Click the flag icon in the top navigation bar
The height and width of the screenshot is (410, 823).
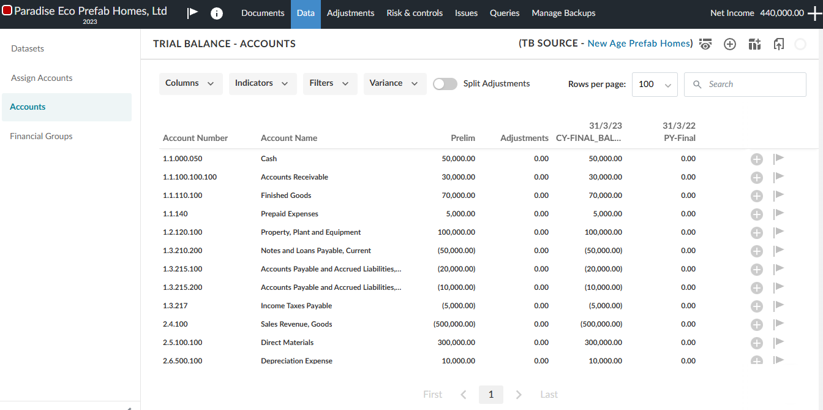tap(192, 12)
